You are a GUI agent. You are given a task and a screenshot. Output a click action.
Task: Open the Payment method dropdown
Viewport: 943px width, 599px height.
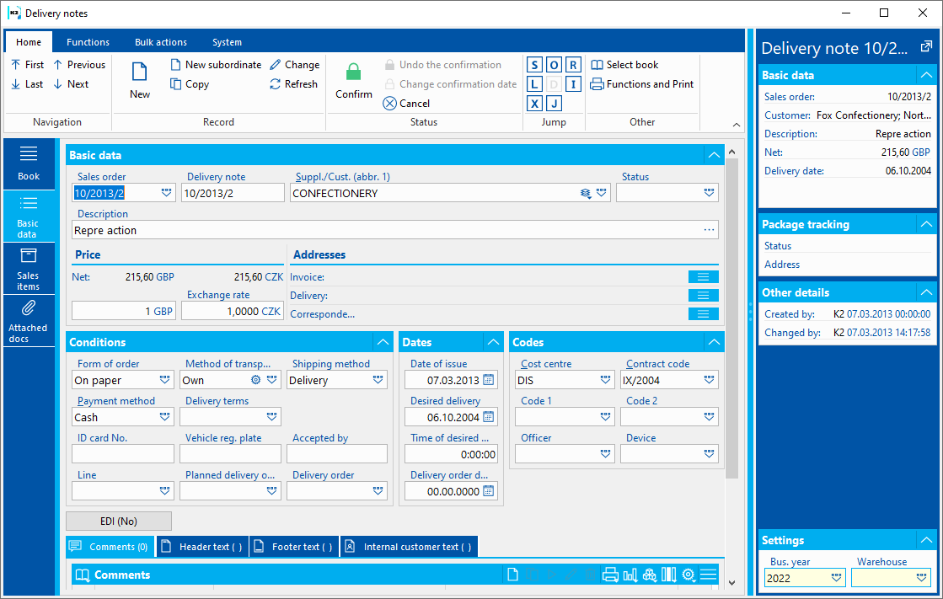pos(164,417)
